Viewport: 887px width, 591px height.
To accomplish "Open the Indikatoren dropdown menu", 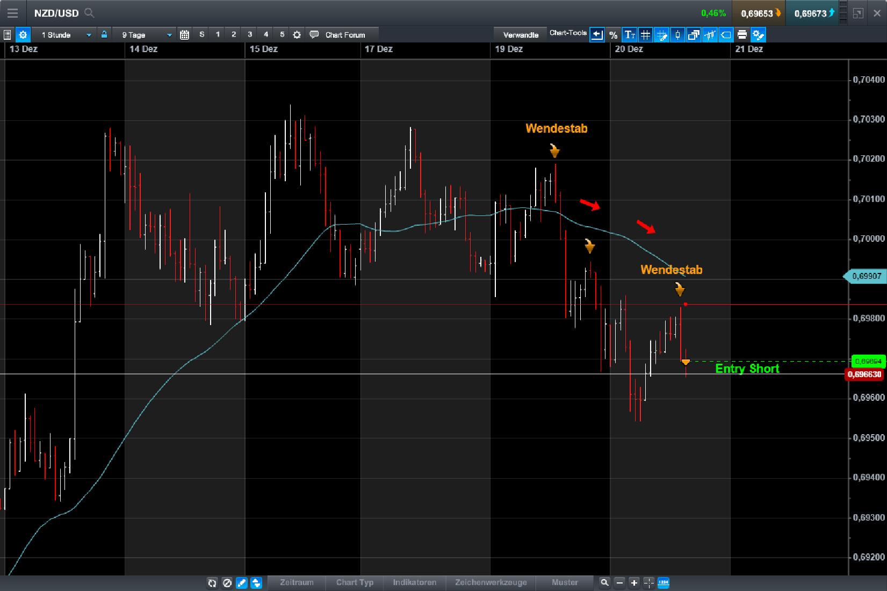I will point(415,583).
